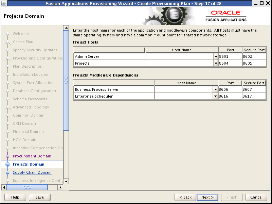
Task: Save the provisioning plan
Action: click(39, 197)
